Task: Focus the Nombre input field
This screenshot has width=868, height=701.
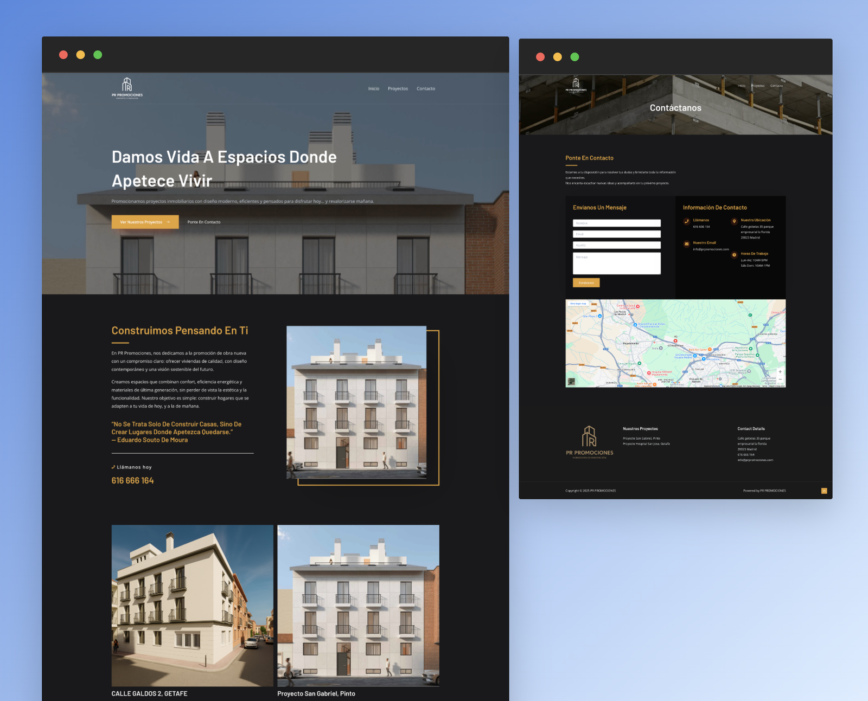Action: click(616, 223)
